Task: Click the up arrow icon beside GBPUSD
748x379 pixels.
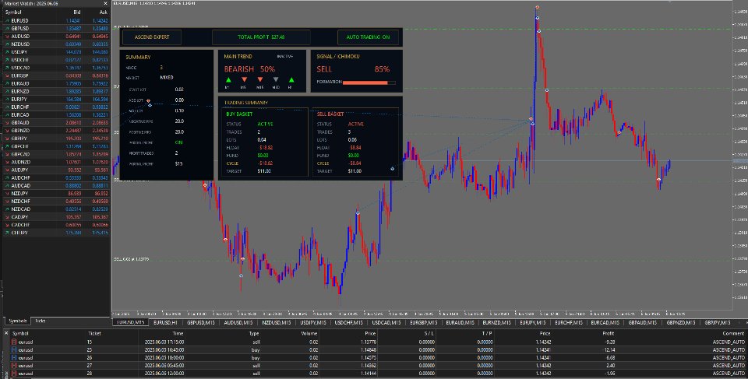Action: 7,29
